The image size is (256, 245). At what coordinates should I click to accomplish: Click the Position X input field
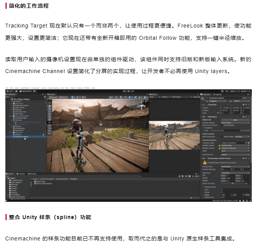pyautogui.click(x=226, y=108)
